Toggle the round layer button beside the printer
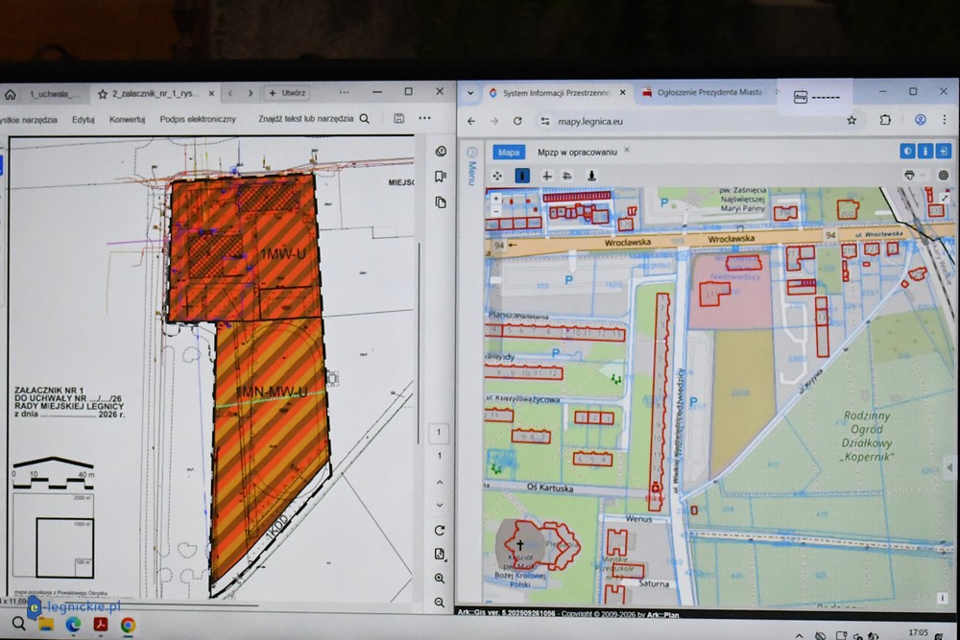Screen dimensions: 960x640 coord(943,176)
